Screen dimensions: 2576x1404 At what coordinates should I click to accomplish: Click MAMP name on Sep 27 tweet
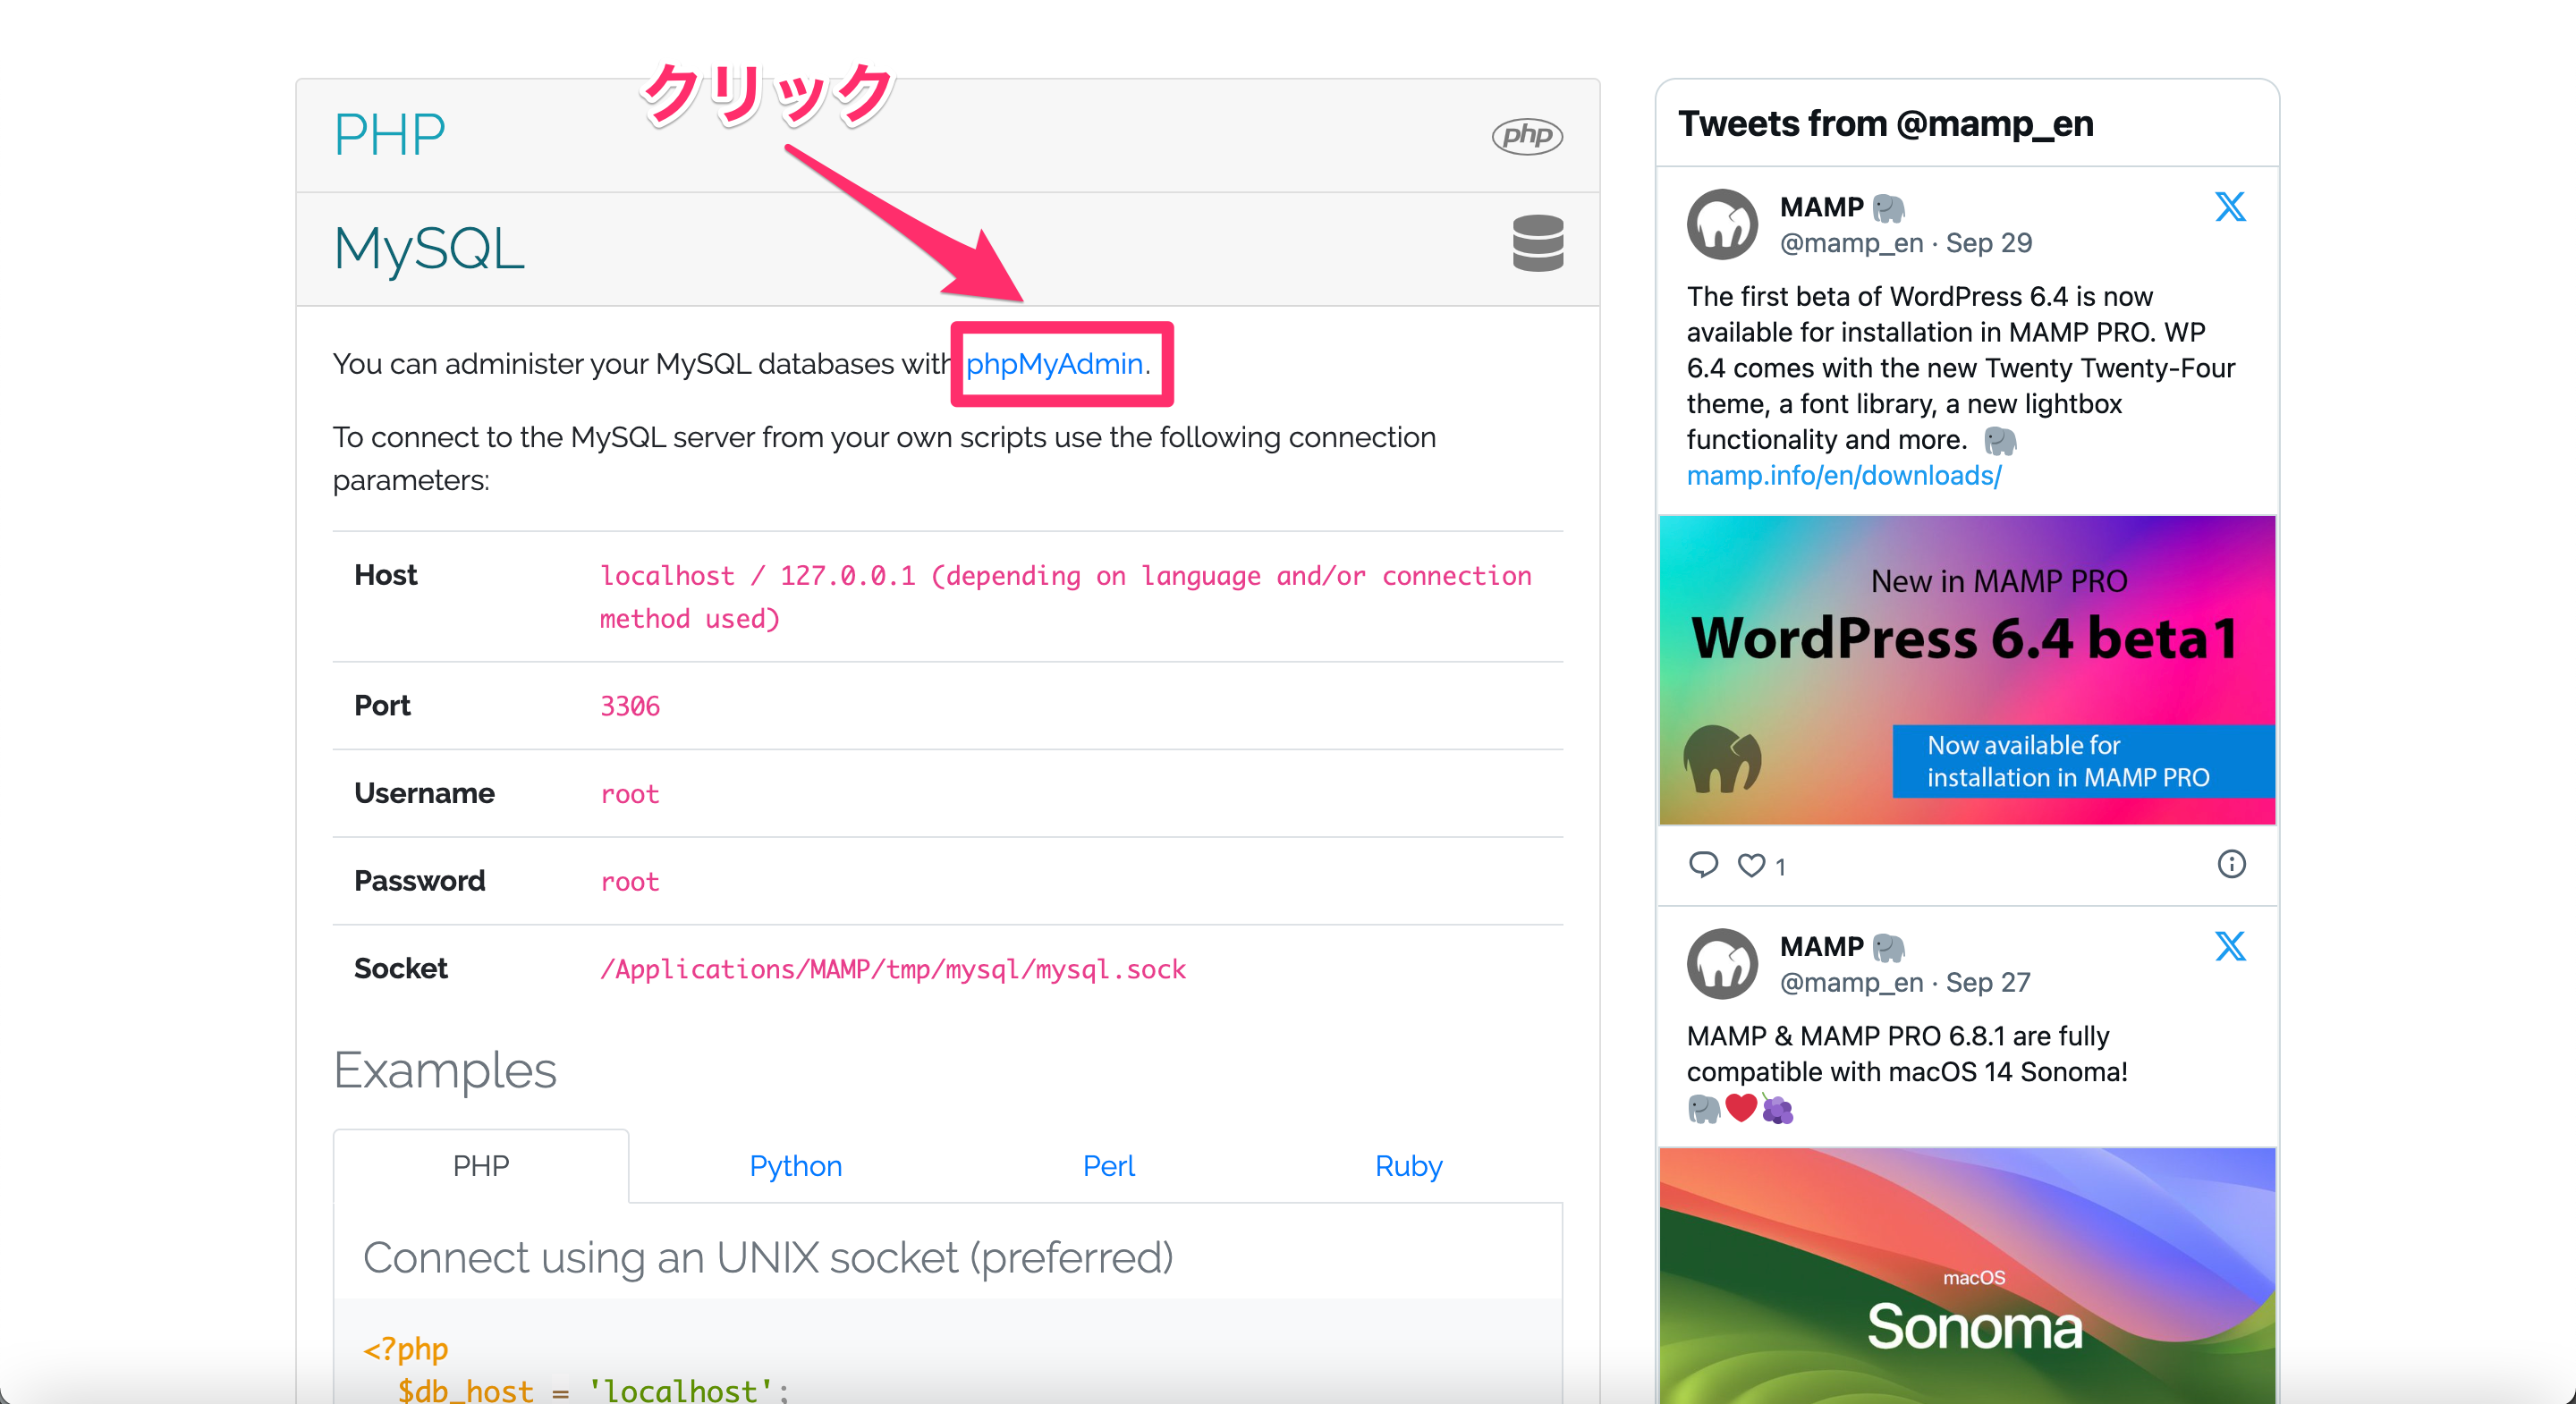(x=1821, y=946)
